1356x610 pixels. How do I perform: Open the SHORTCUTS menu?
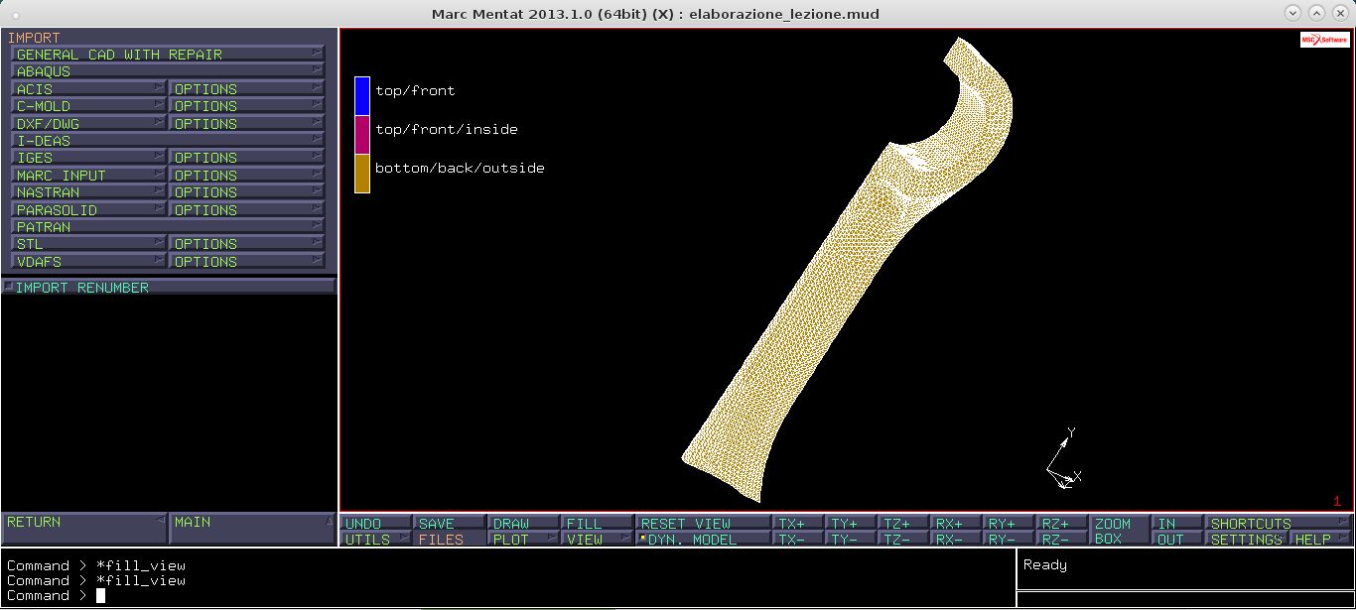(x=1279, y=523)
